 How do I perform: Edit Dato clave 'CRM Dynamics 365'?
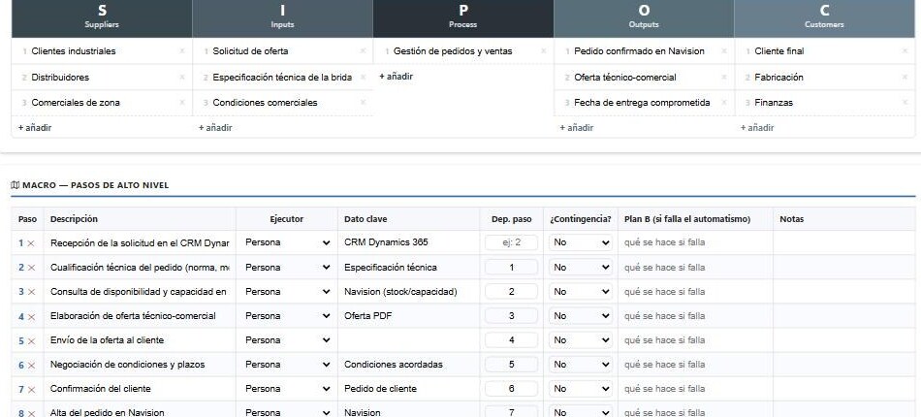pos(409,242)
